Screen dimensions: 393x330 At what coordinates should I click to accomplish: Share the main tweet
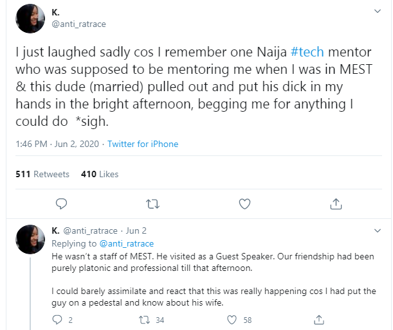tap(335, 204)
